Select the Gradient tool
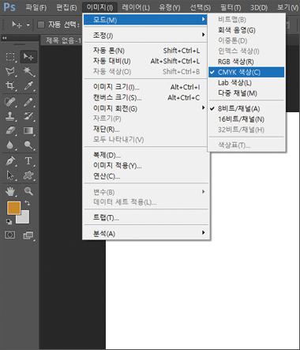The image size is (300, 350). click(28, 130)
